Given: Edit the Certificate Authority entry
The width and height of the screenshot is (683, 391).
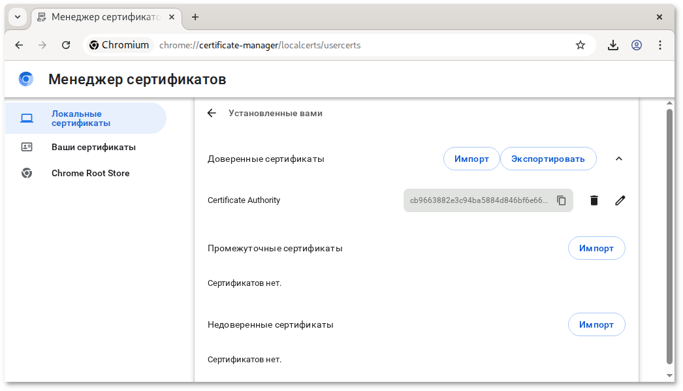Looking at the screenshot, I should (620, 200).
